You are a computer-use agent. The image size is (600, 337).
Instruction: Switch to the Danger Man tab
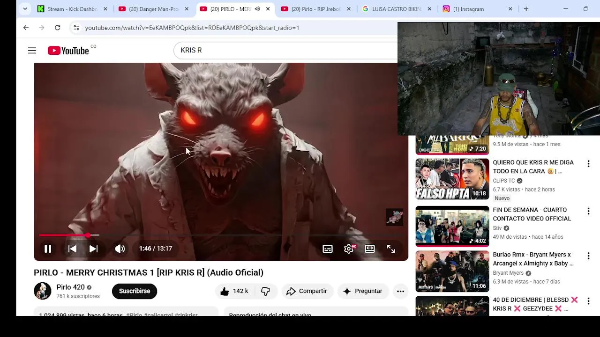154,9
